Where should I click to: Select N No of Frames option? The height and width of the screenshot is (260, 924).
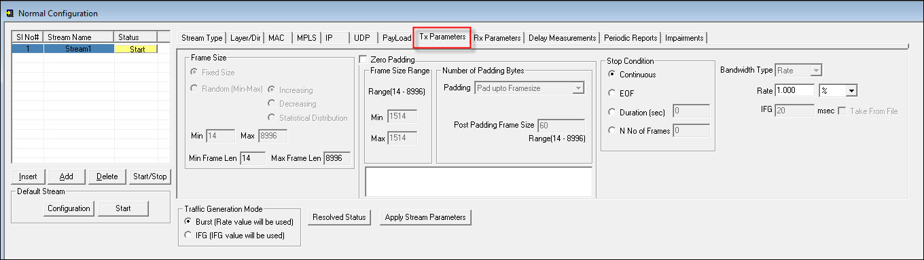click(x=613, y=130)
